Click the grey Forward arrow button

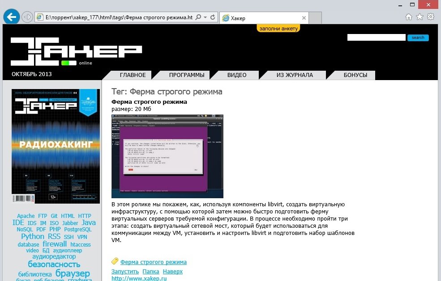[x=27, y=17]
